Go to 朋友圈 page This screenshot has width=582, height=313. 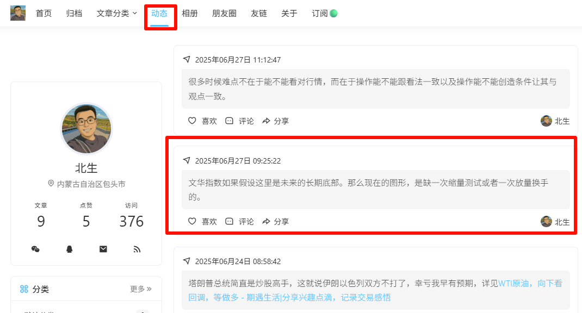click(x=224, y=14)
